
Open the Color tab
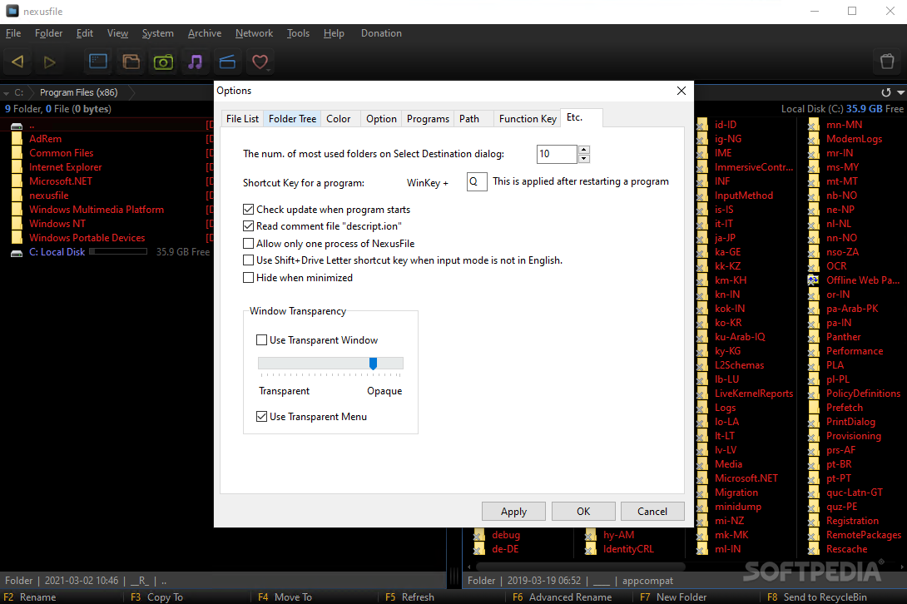point(339,119)
